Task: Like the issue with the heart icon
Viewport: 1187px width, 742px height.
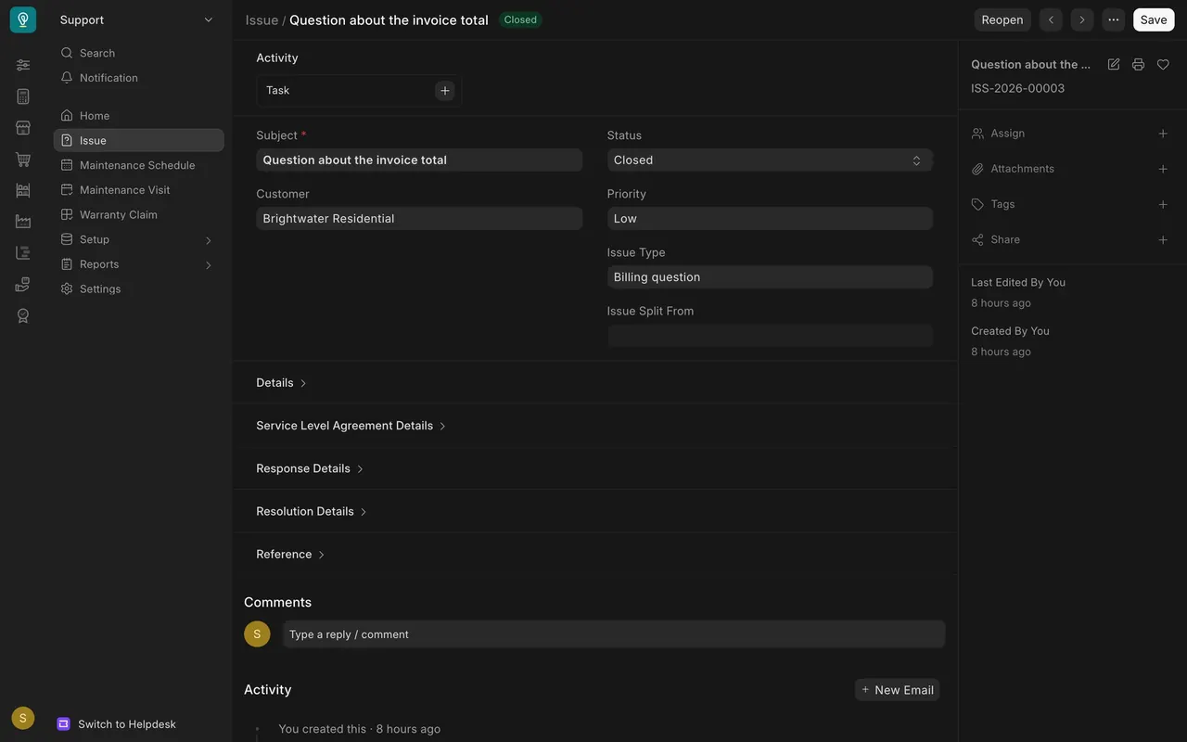Action: coord(1163,64)
